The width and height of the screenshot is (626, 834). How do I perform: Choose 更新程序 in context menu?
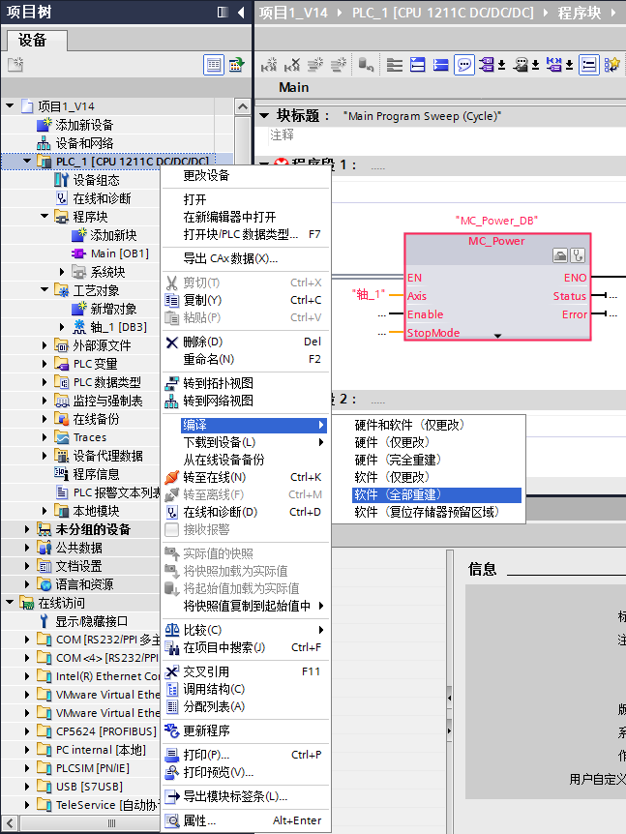[x=245, y=730]
